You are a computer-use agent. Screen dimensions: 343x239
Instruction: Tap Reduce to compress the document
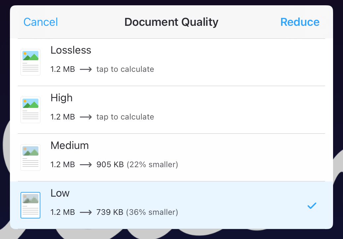300,22
